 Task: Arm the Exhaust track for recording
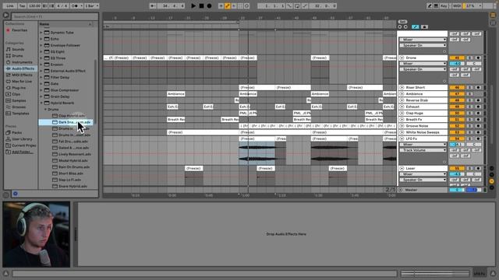478,107
